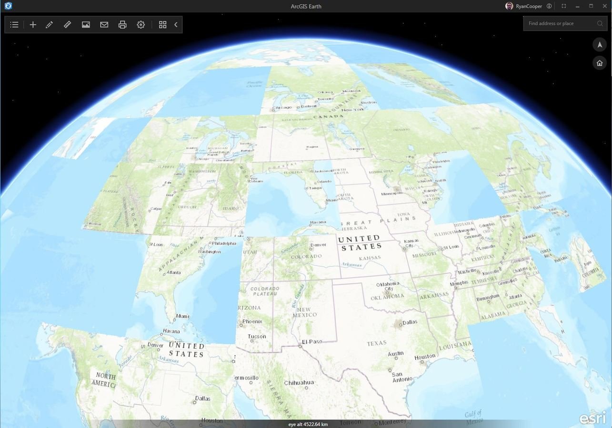Click the Tucson city label
612x428 pixels.
pos(257,337)
